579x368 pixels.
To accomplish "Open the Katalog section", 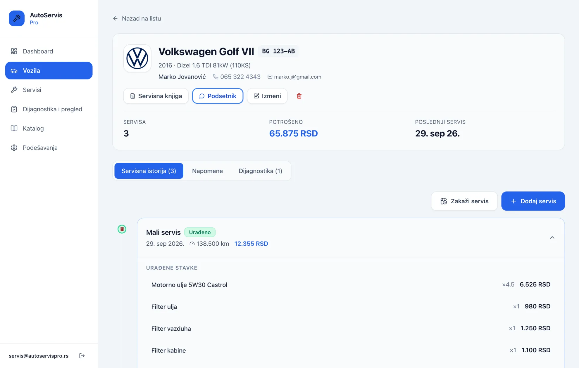I will pyautogui.click(x=49, y=128).
